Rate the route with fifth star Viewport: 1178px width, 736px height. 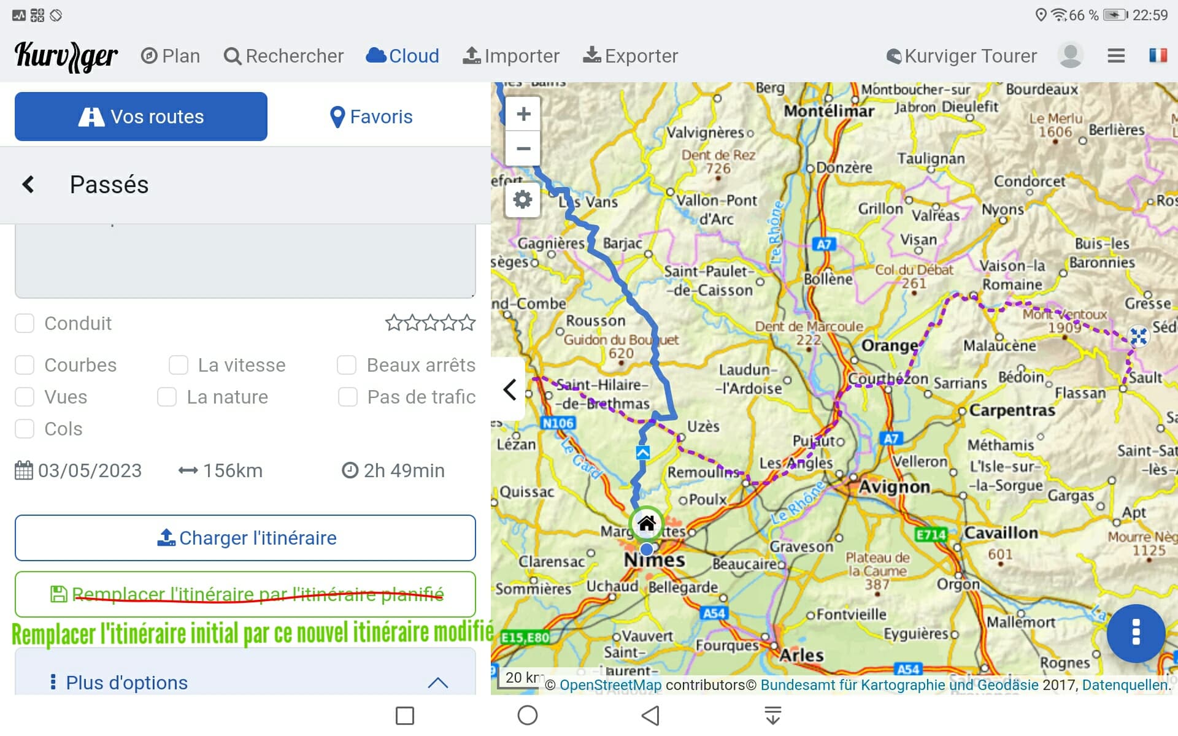[468, 323]
